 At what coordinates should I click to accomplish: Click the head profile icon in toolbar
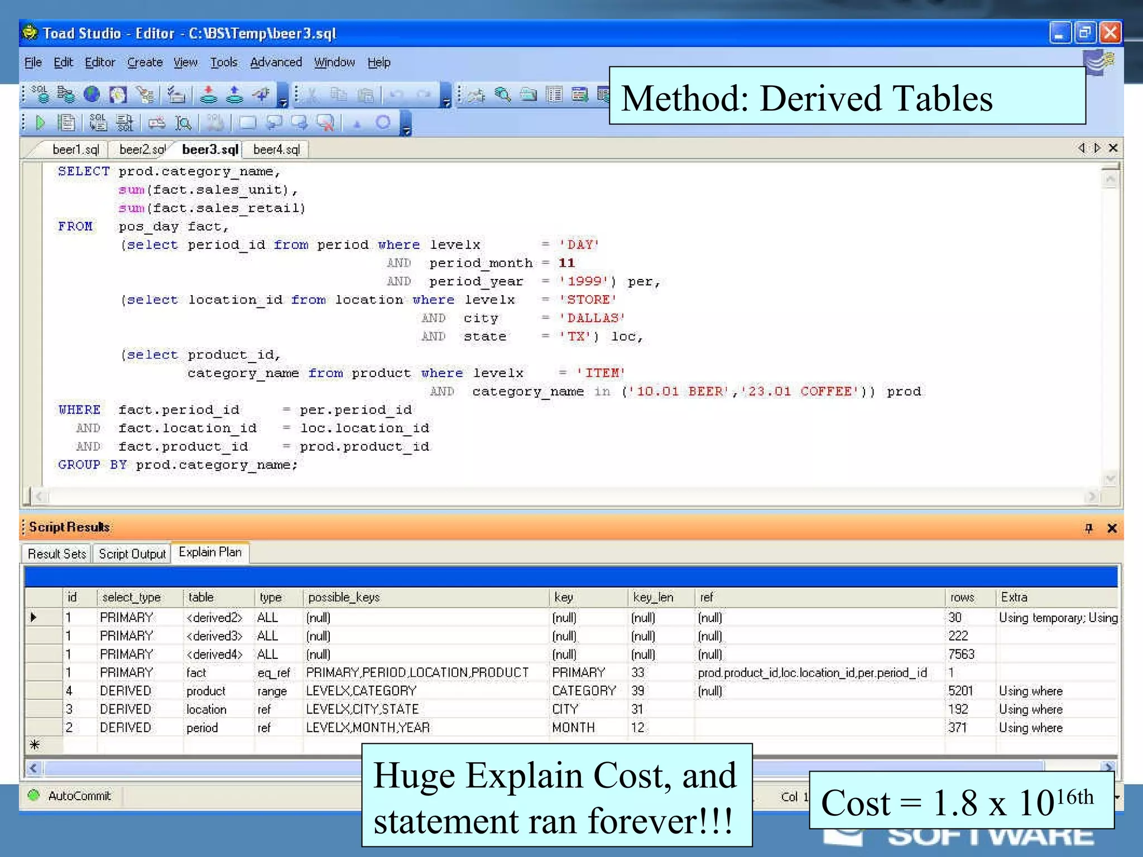118,94
